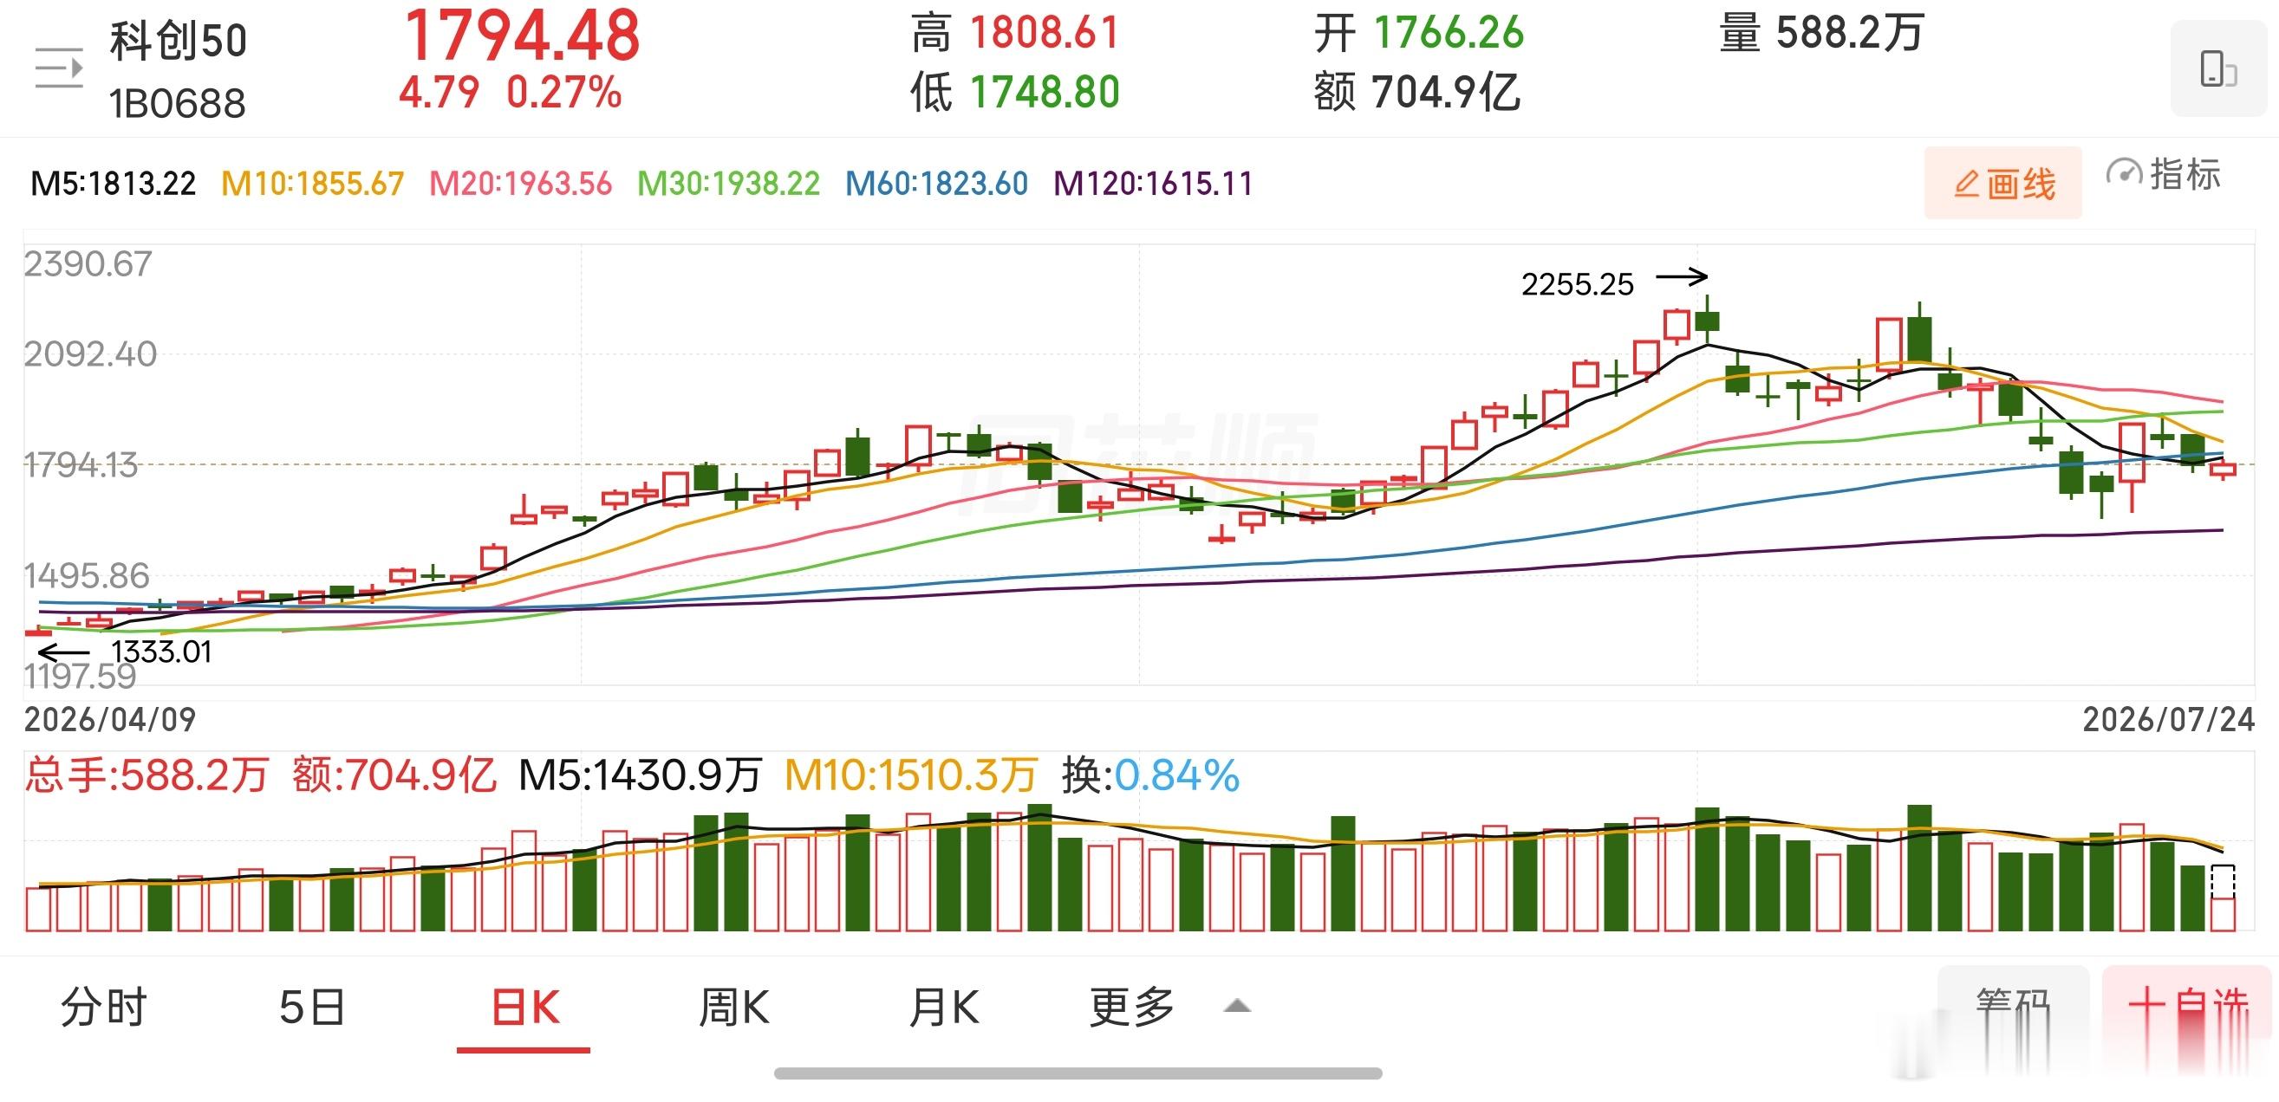Tap the M60:1823.60 label
Screen dimensions: 2279x1102
coord(937,184)
